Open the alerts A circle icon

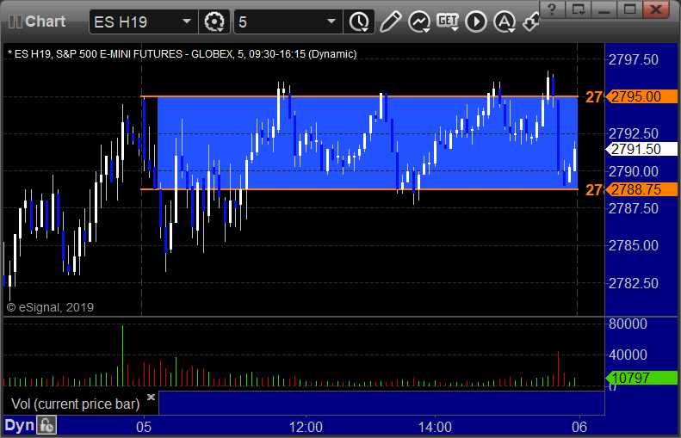pyautogui.click(x=505, y=22)
